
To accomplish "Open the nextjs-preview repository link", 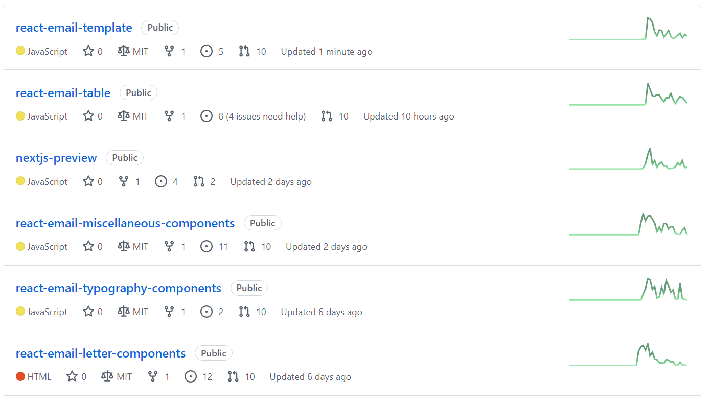I will (x=56, y=158).
